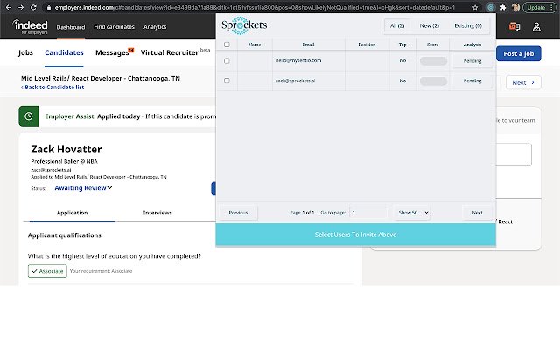Image resolution: width=560 pixels, height=350 pixels.
Task: Select the All (2) filter in Sprockets
Action: [397, 25]
